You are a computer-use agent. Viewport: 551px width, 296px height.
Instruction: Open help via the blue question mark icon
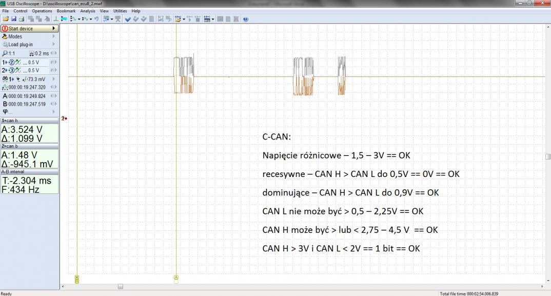tap(245, 19)
